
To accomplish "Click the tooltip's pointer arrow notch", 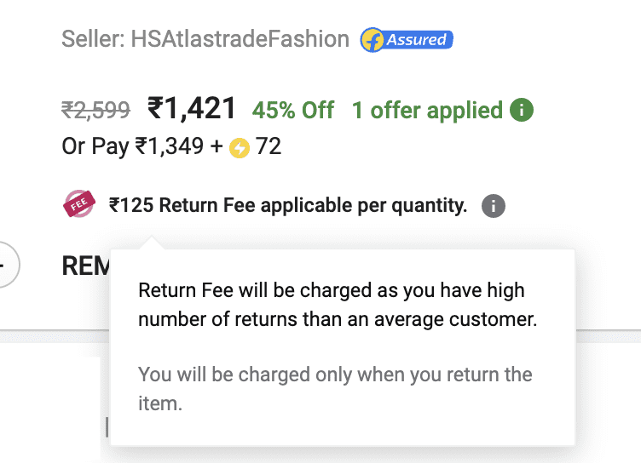I will tap(153, 244).
